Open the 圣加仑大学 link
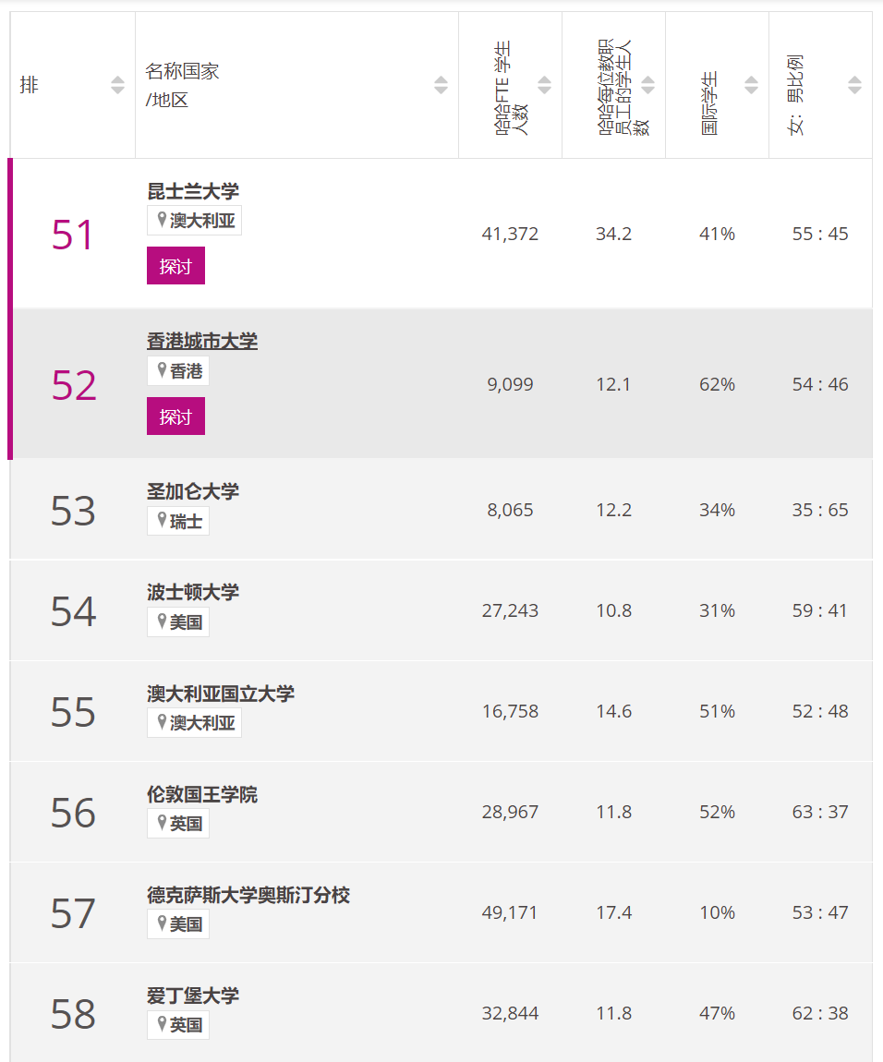The image size is (883, 1062). coord(193,491)
